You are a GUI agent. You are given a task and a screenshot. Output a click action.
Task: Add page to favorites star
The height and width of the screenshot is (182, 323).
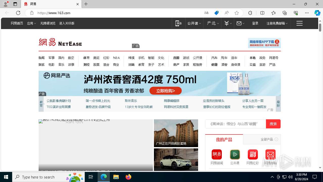coord(237,13)
